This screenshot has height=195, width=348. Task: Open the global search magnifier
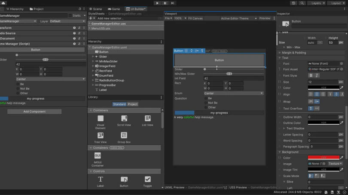(302, 3)
